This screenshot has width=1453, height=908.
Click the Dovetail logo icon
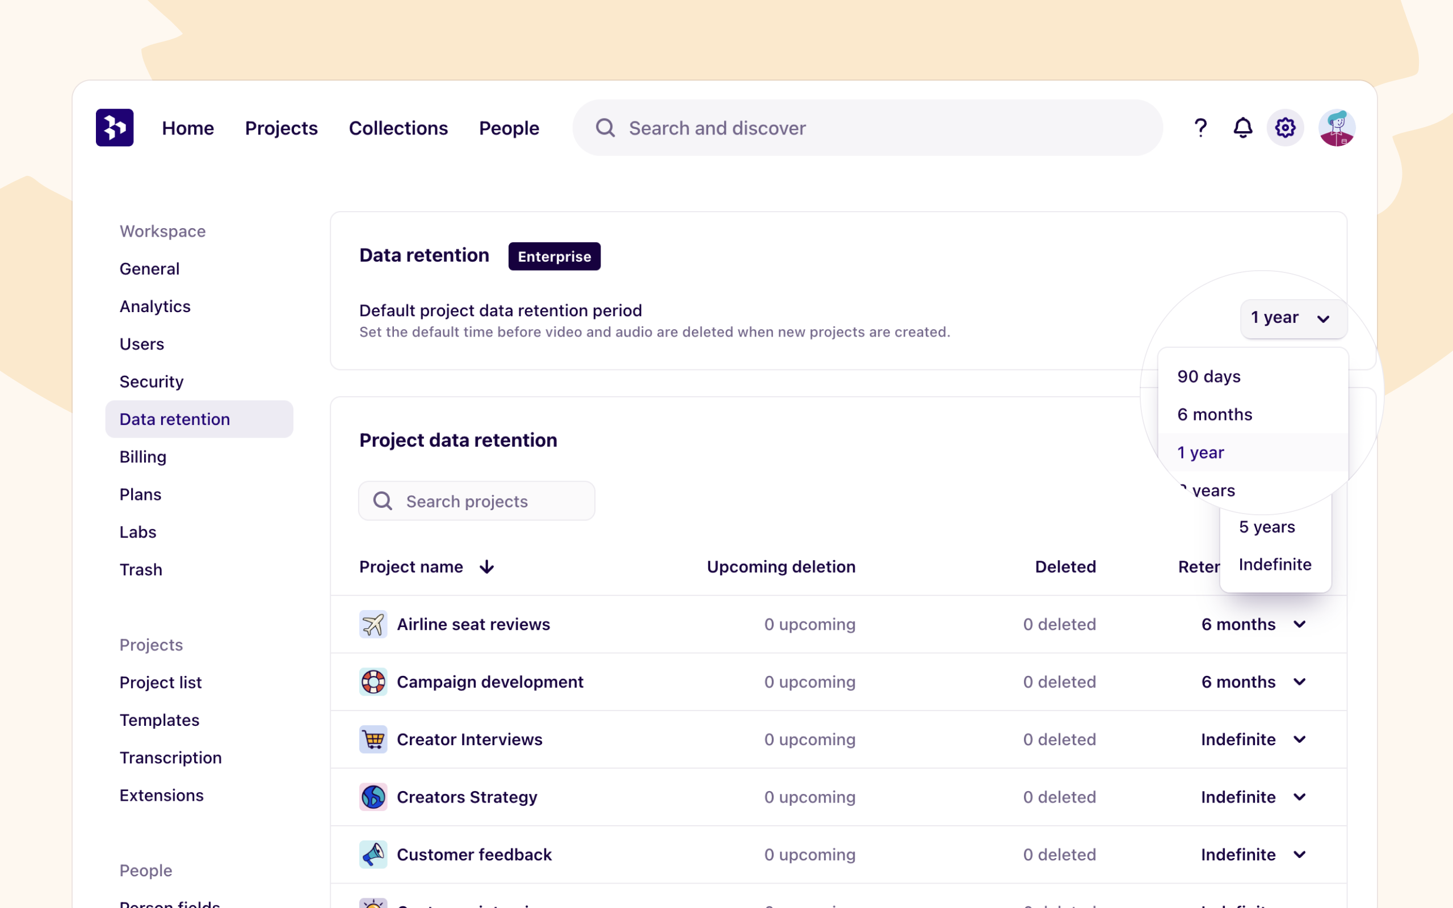114,127
